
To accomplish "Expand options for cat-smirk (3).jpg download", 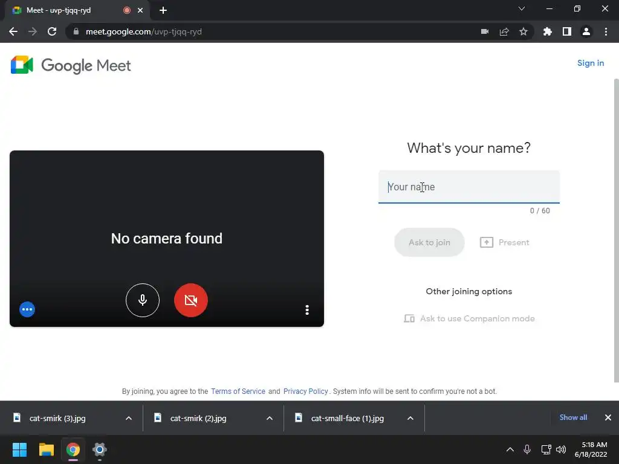I will (129, 418).
